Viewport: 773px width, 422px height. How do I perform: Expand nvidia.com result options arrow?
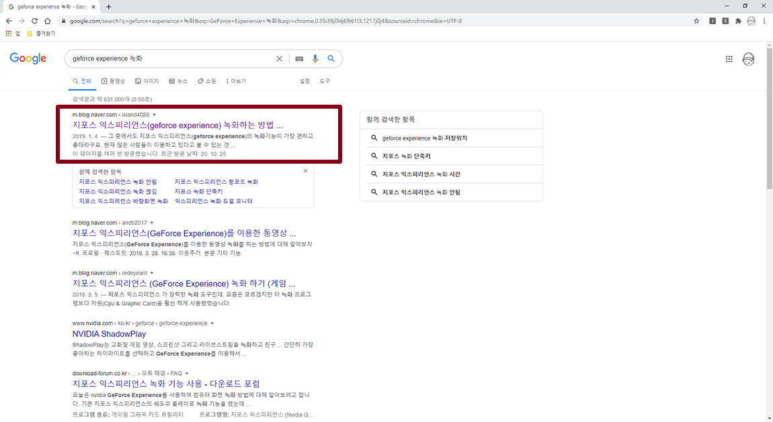pos(212,323)
